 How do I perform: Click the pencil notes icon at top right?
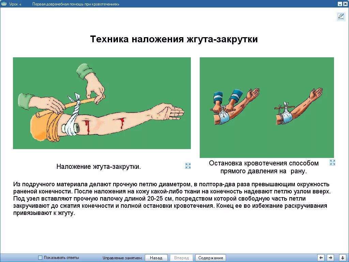pyautogui.click(x=341, y=17)
